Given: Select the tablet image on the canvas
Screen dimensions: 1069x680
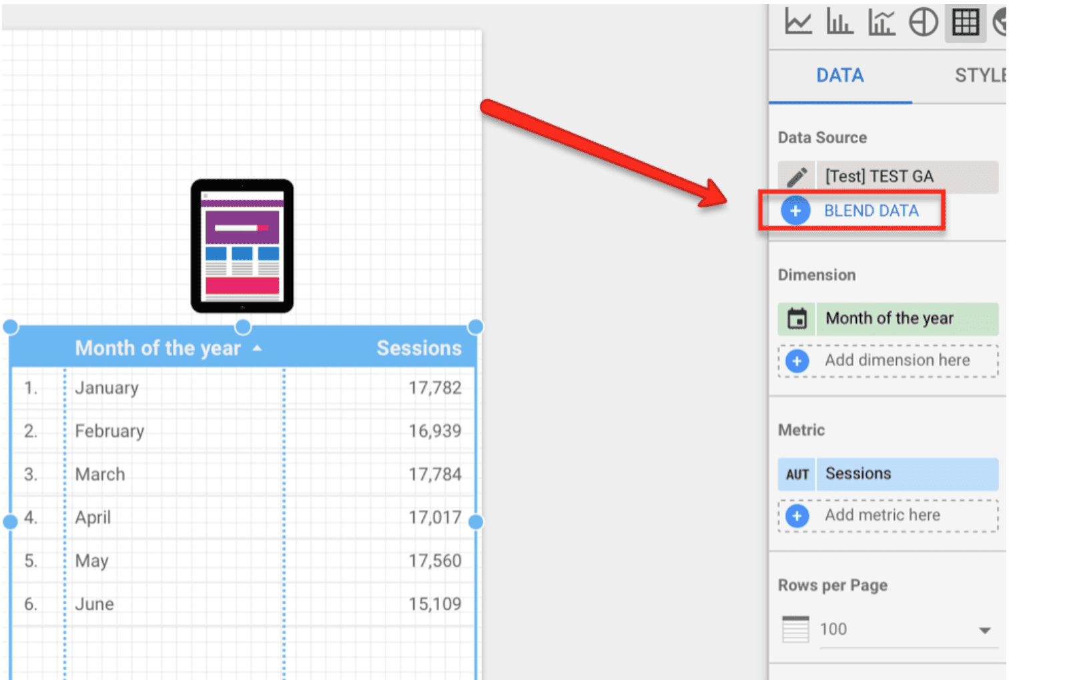Looking at the screenshot, I should click(x=242, y=245).
